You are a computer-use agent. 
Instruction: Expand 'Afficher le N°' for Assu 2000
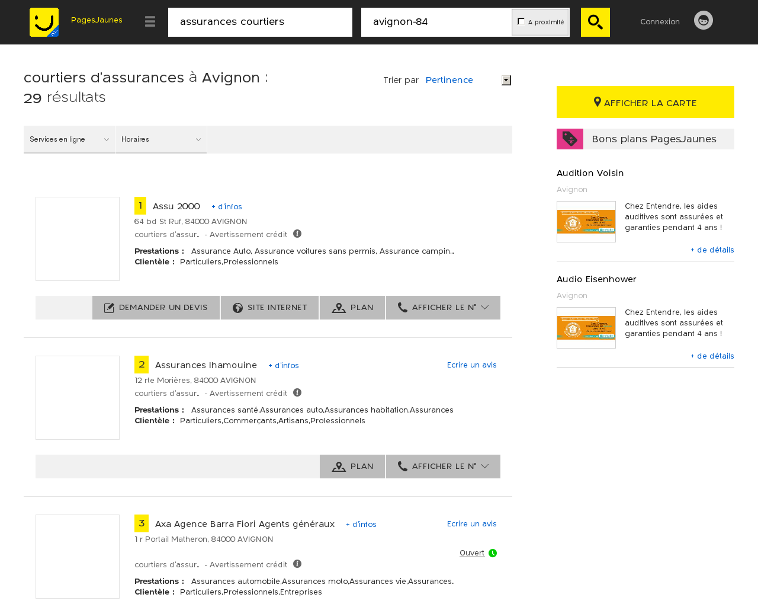(443, 308)
